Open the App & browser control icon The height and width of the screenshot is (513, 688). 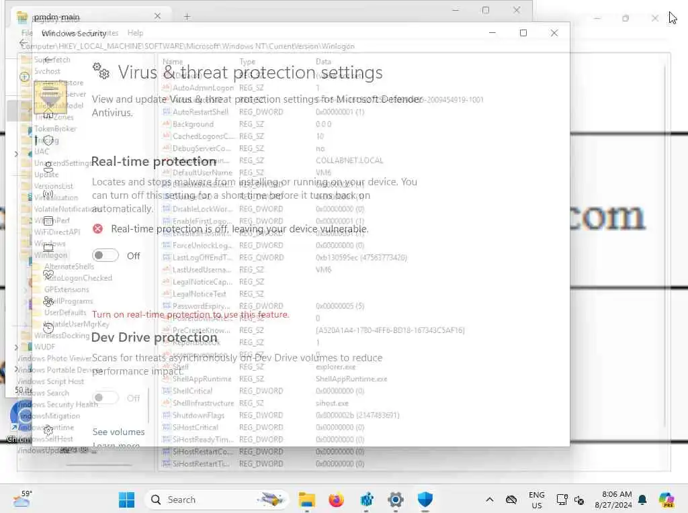(x=48, y=220)
